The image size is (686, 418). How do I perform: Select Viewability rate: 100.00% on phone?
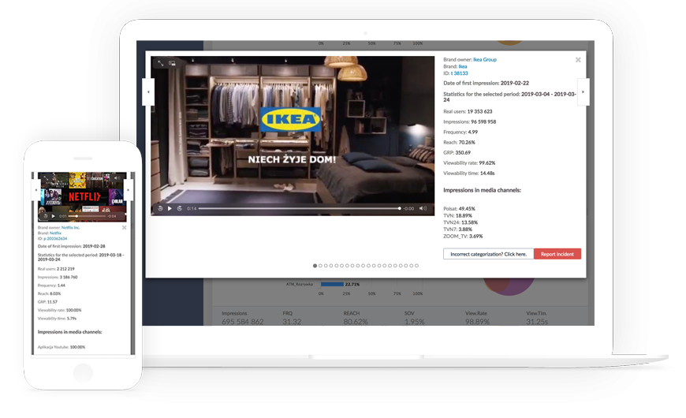59,310
